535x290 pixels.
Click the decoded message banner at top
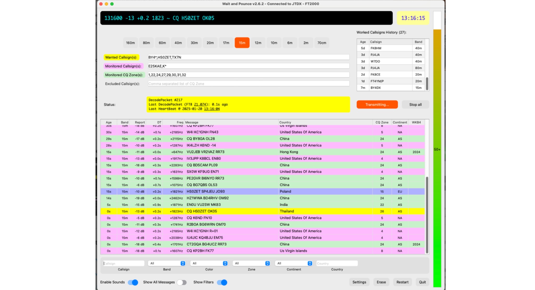click(x=246, y=18)
